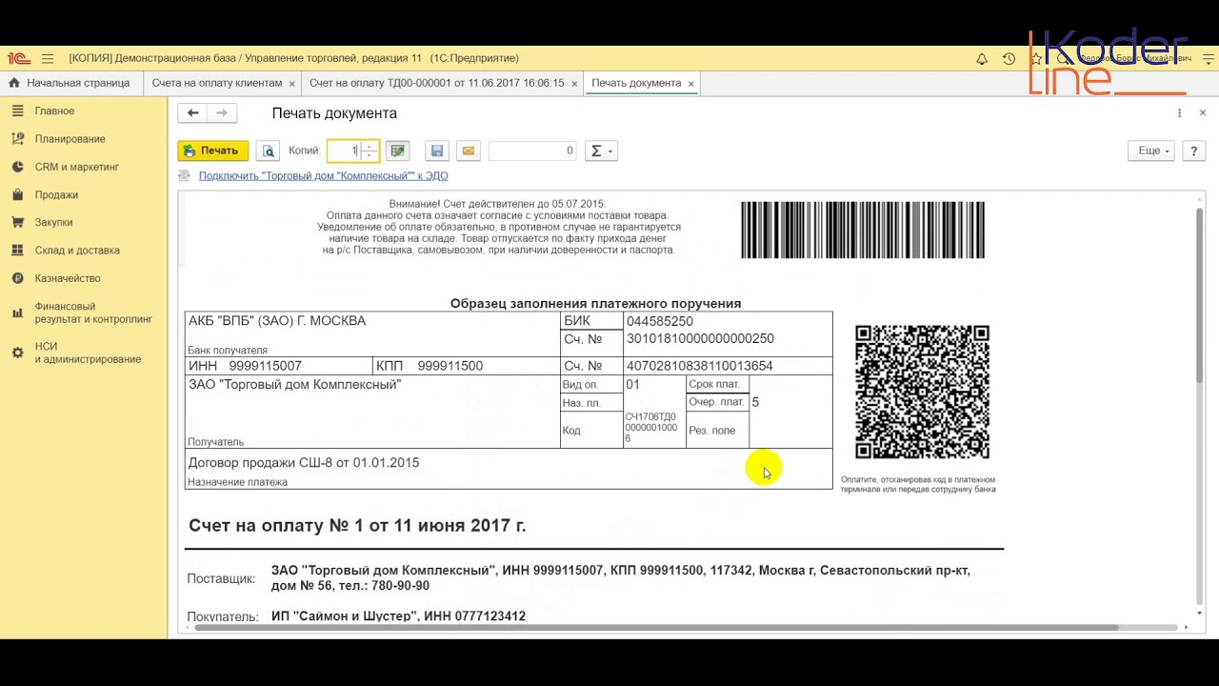Open CRM и маркетинг section
This screenshot has width=1219, height=686.
pyautogui.click(x=76, y=167)
